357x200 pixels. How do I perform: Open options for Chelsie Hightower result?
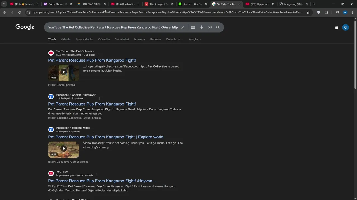click(x=99, y=99)
